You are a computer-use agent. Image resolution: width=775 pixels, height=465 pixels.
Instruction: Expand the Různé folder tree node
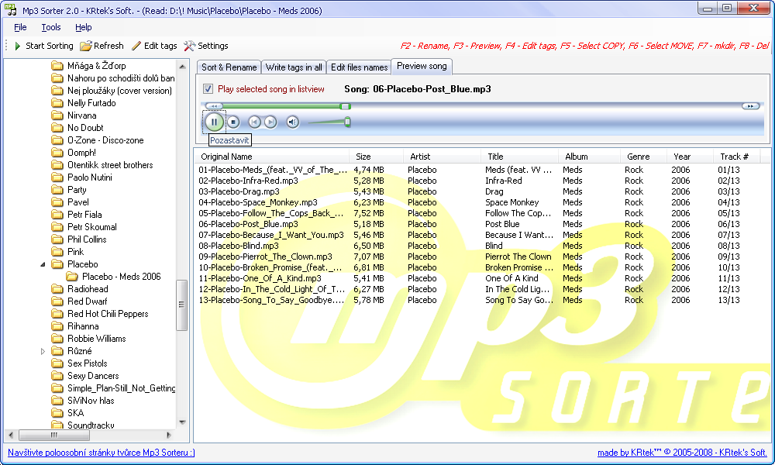[x=43, y=351]
